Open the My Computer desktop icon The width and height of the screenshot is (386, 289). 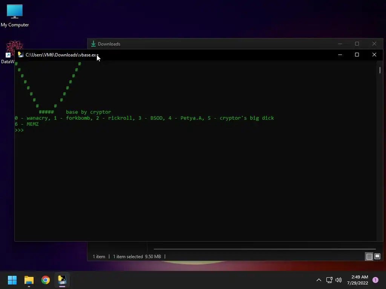[15, 16]
